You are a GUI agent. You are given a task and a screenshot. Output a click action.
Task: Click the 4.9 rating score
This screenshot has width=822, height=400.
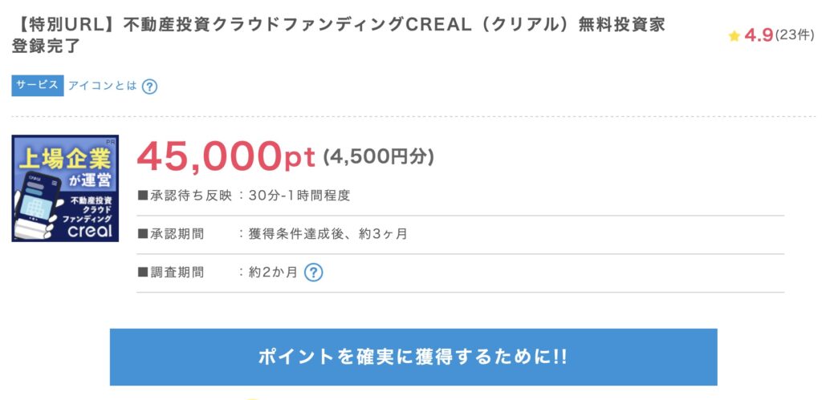(x=759, y=36)
